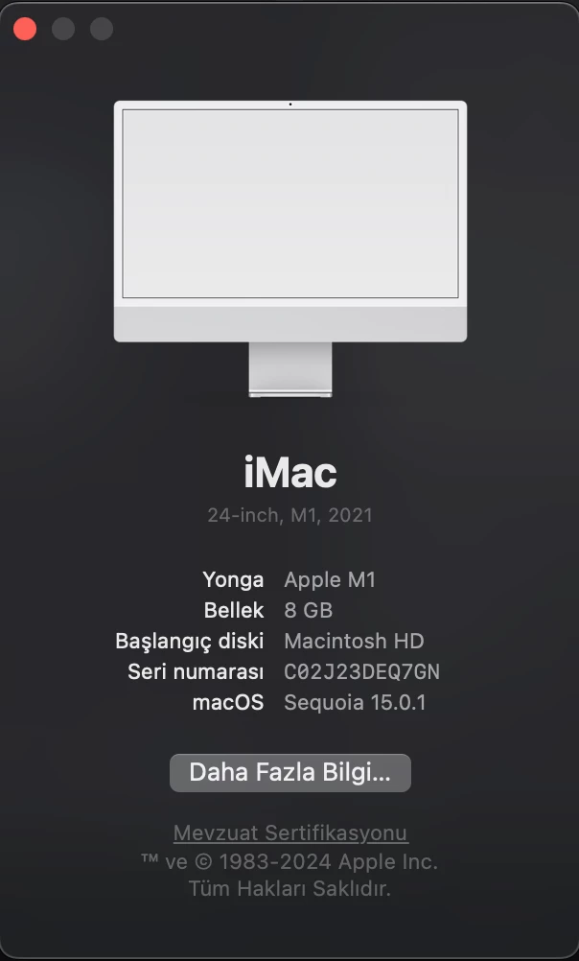Click the 8 GB memory value
Viewport: 579px width, 961px height.
click(x=308, y=610)
